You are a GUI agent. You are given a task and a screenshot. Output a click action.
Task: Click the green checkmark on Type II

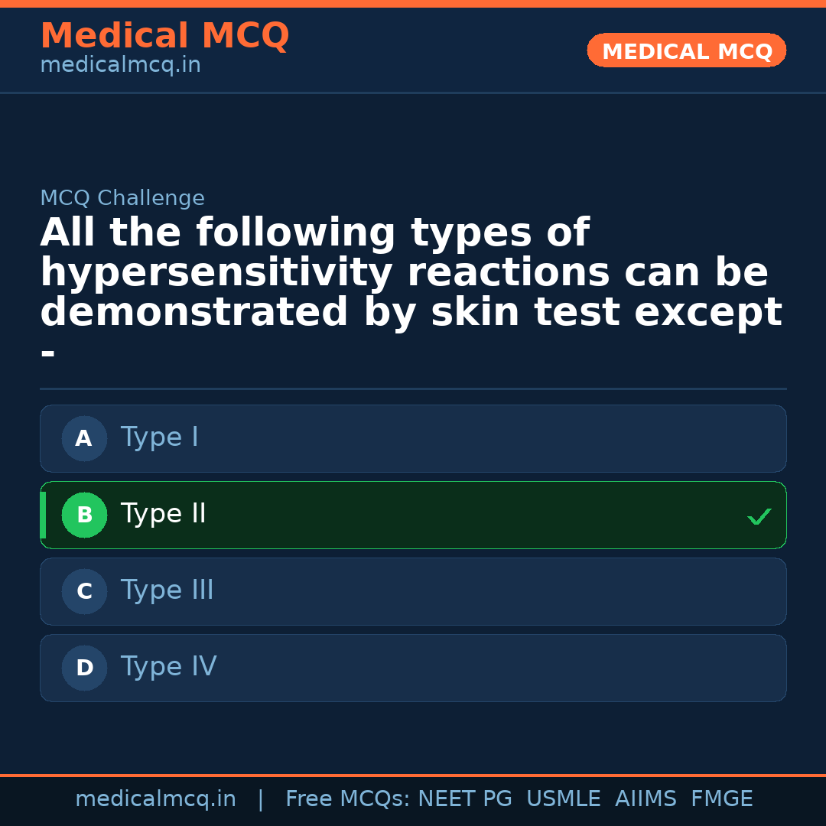759,517
